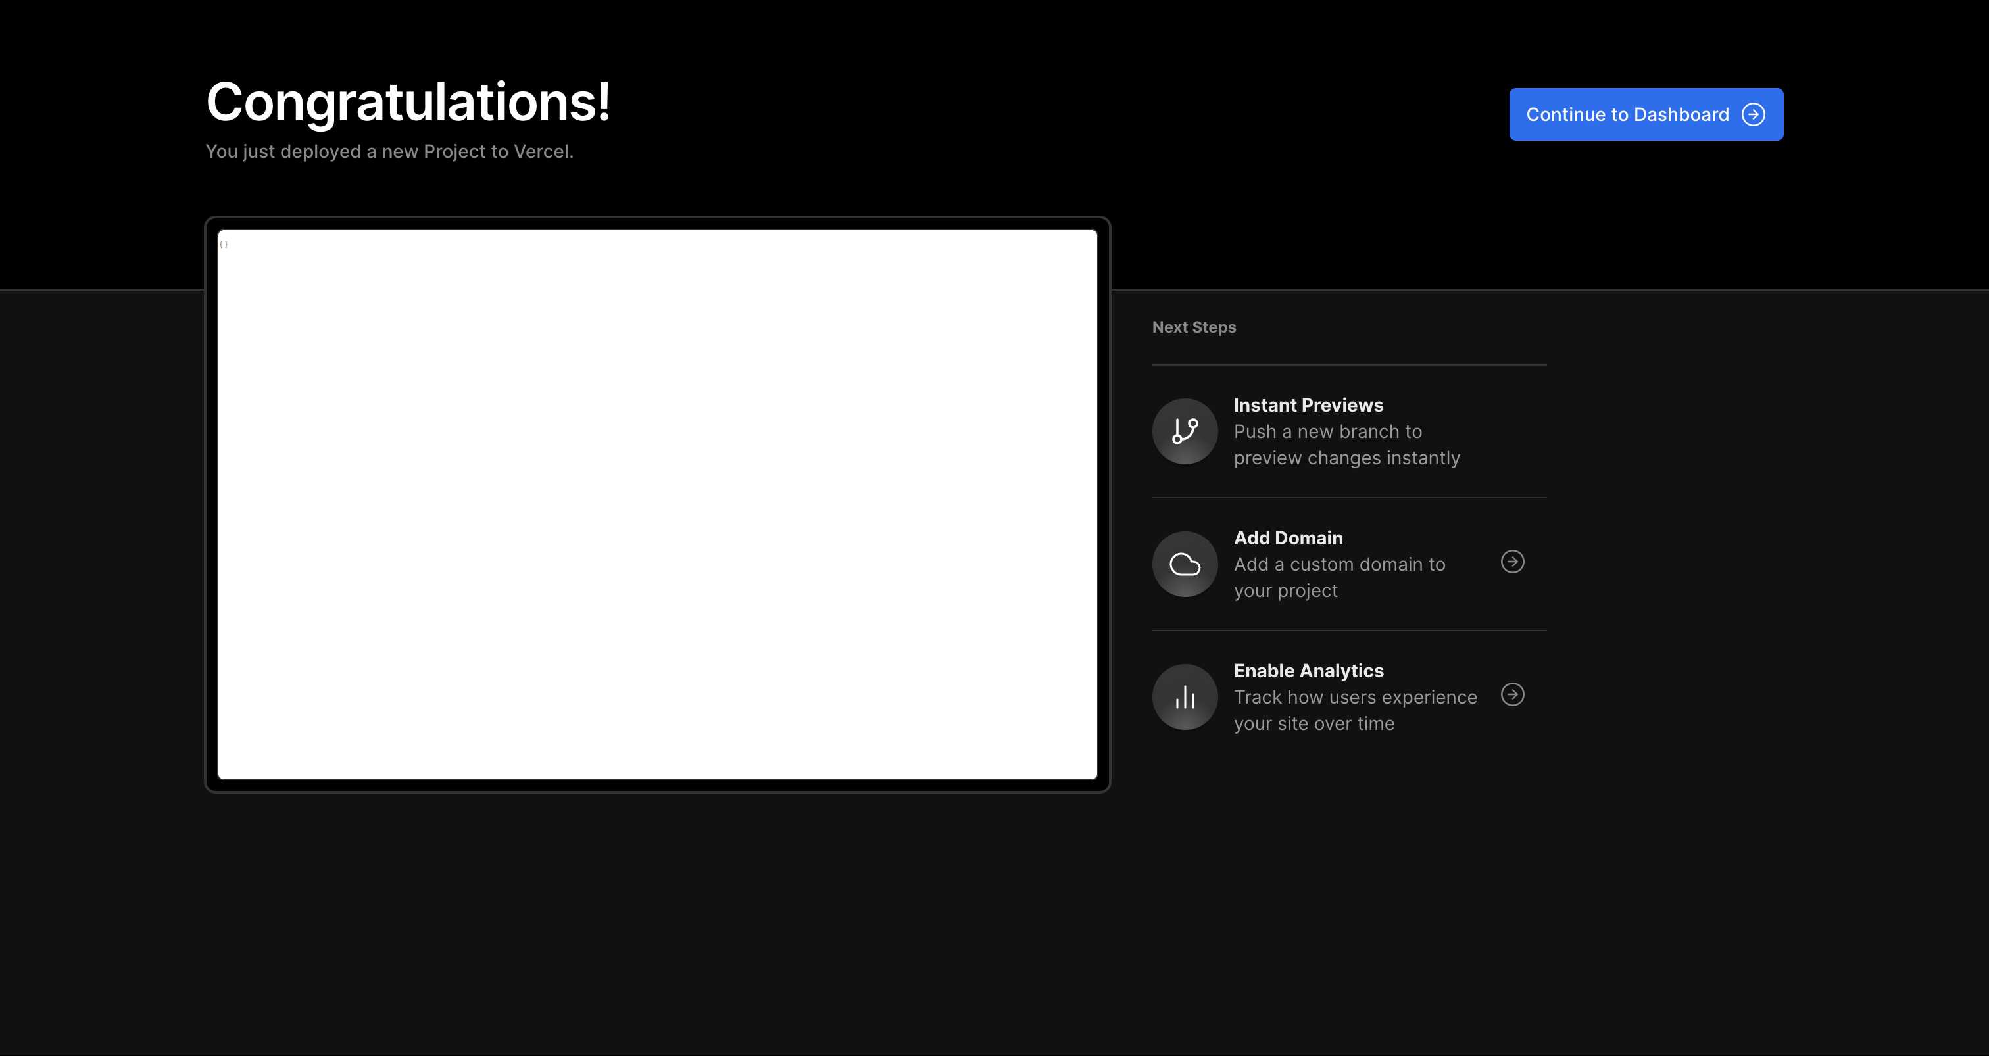Open the deployed site preview thumbnail
The width and height of the screenshot is (1989, 1056).
point(657,504)
